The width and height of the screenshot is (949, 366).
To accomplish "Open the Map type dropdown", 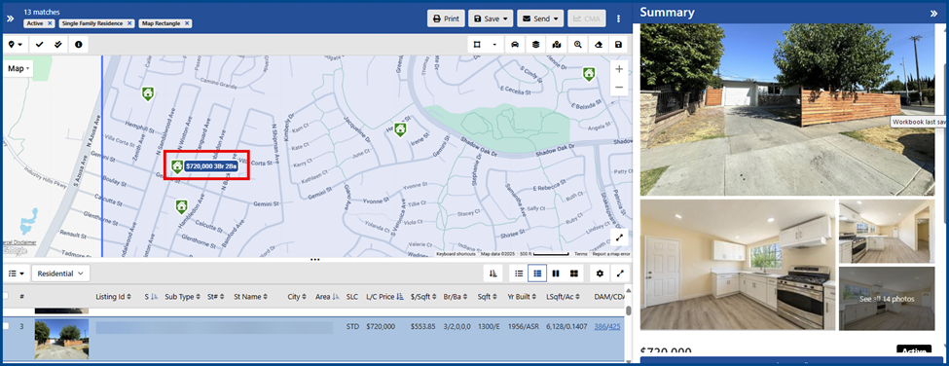I will point(18,68).
